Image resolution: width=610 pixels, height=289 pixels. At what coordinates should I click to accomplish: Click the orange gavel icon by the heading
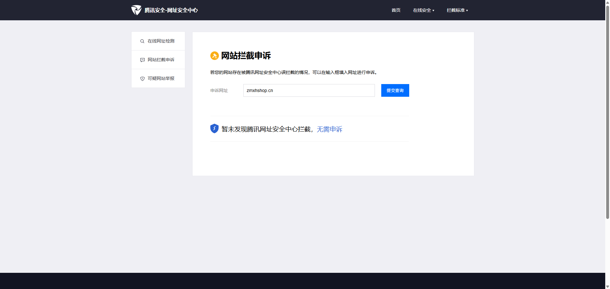[x=214, y=56]
